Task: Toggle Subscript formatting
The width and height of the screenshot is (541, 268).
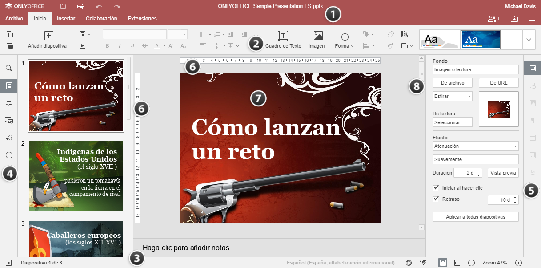Action: [183, 45]
